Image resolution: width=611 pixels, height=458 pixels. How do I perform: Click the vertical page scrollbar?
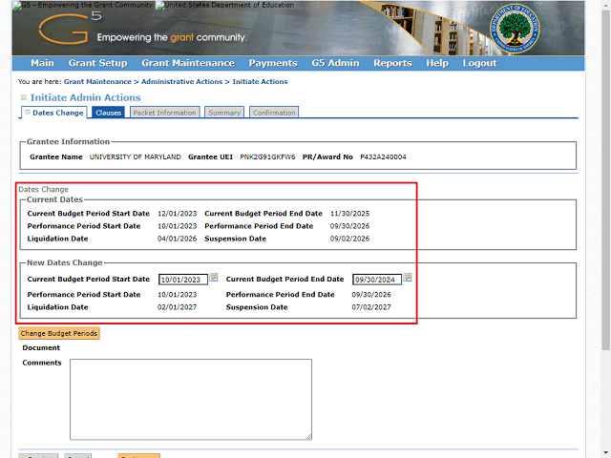[605, 179]
